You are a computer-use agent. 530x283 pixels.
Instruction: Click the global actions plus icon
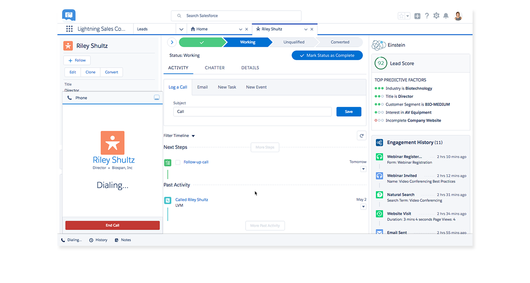[x=417, y=16]
